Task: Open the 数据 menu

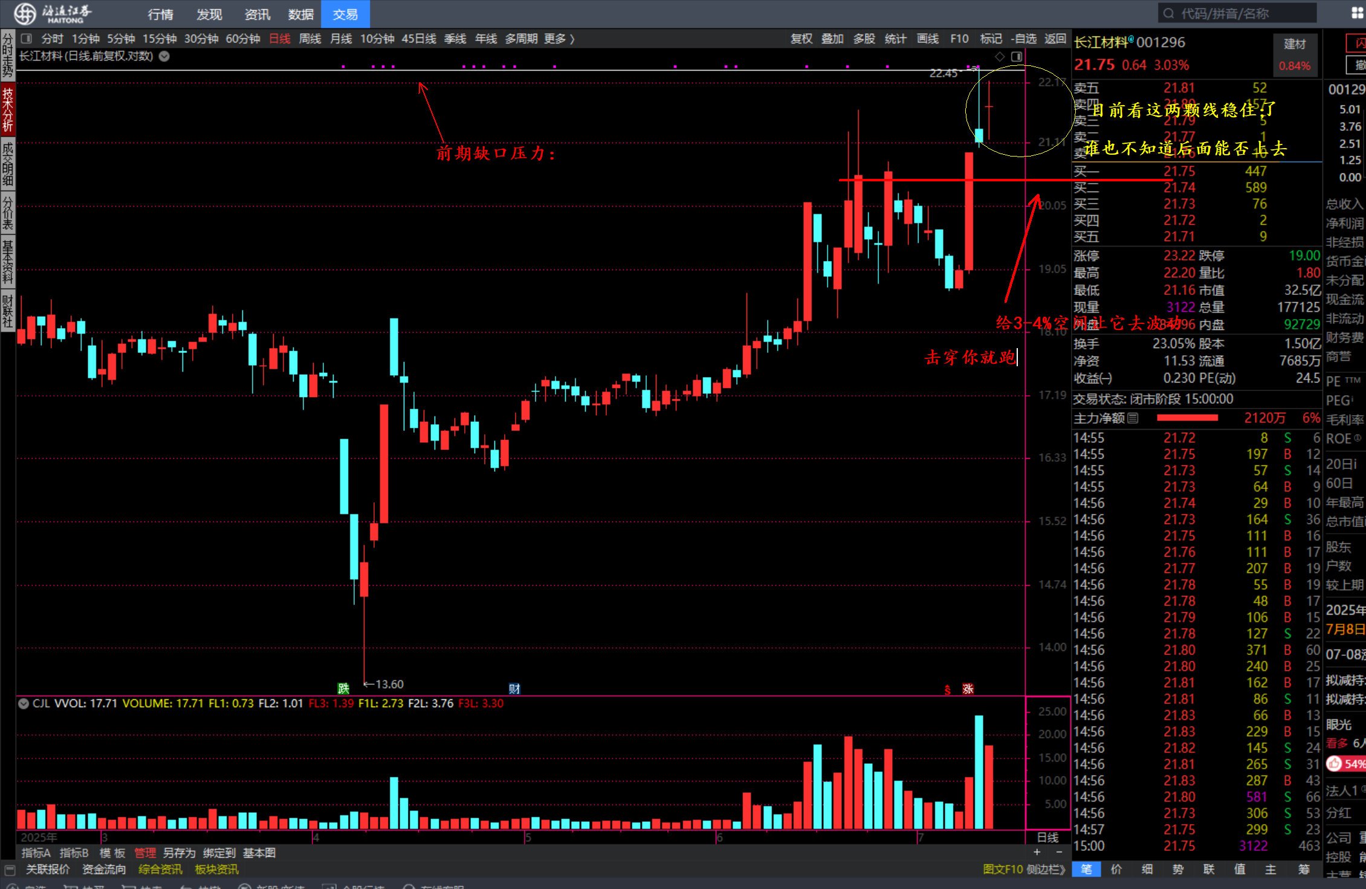Action: tap(300, 14)
